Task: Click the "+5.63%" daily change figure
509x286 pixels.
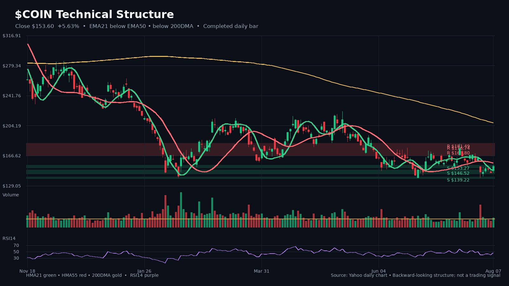Action: (x=68, y=26)
